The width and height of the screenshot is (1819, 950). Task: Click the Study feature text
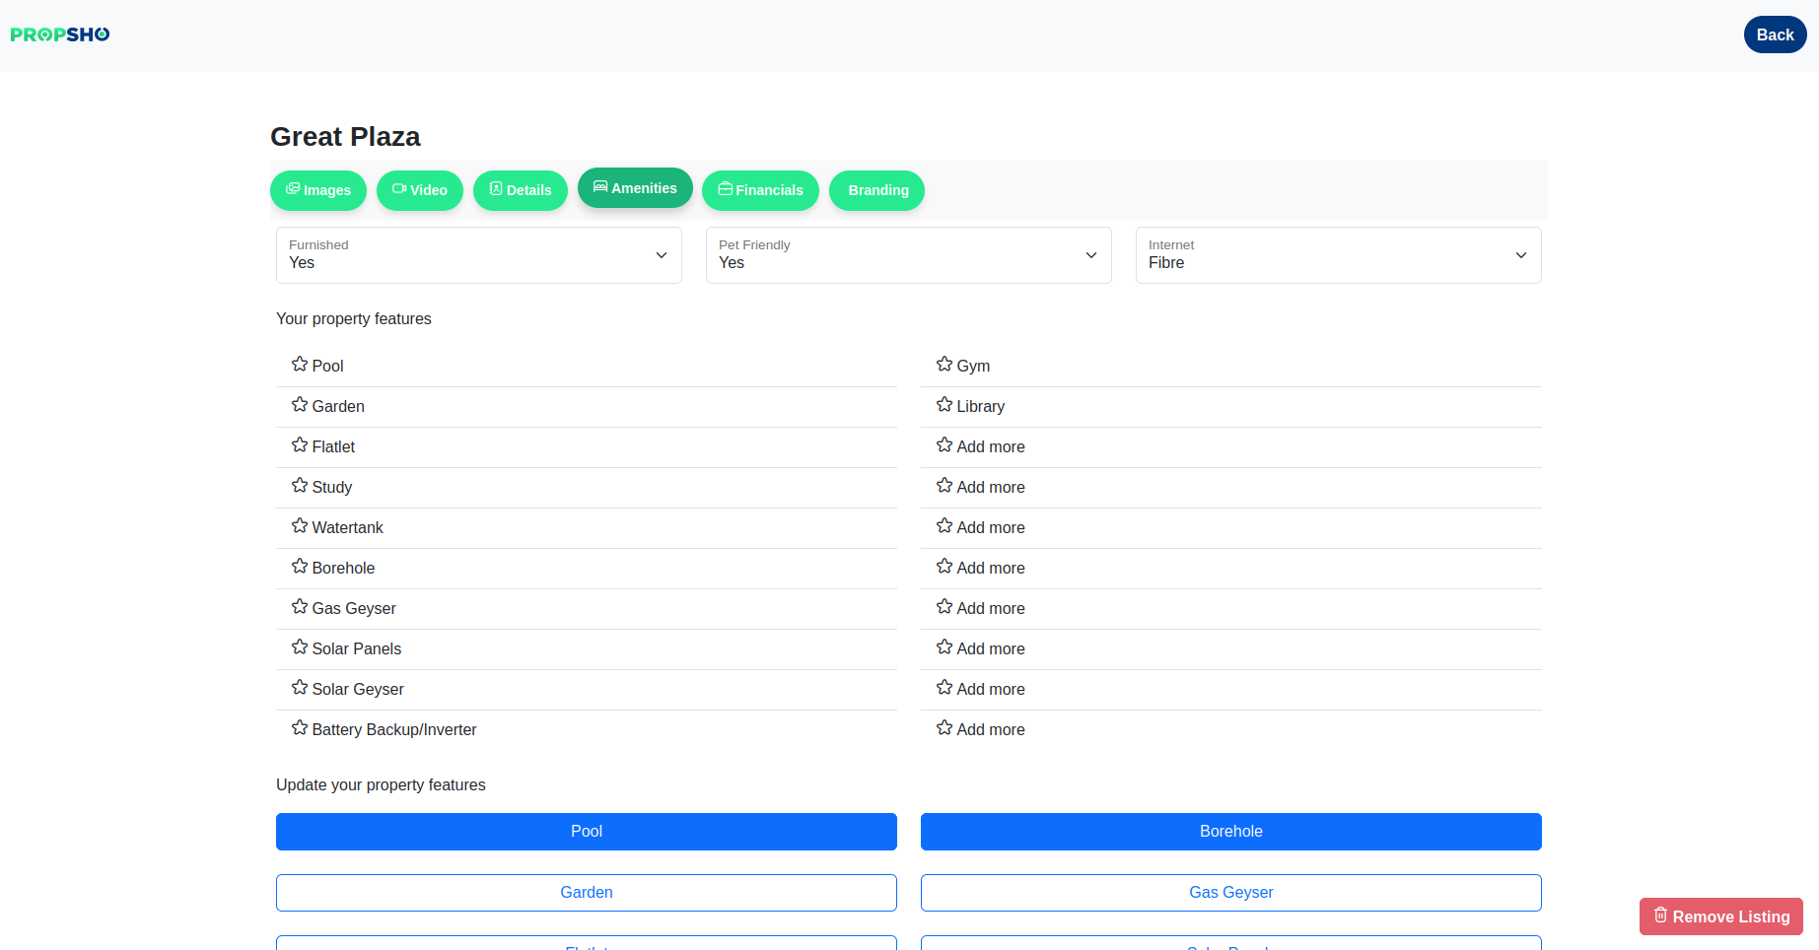click(332, 488)
